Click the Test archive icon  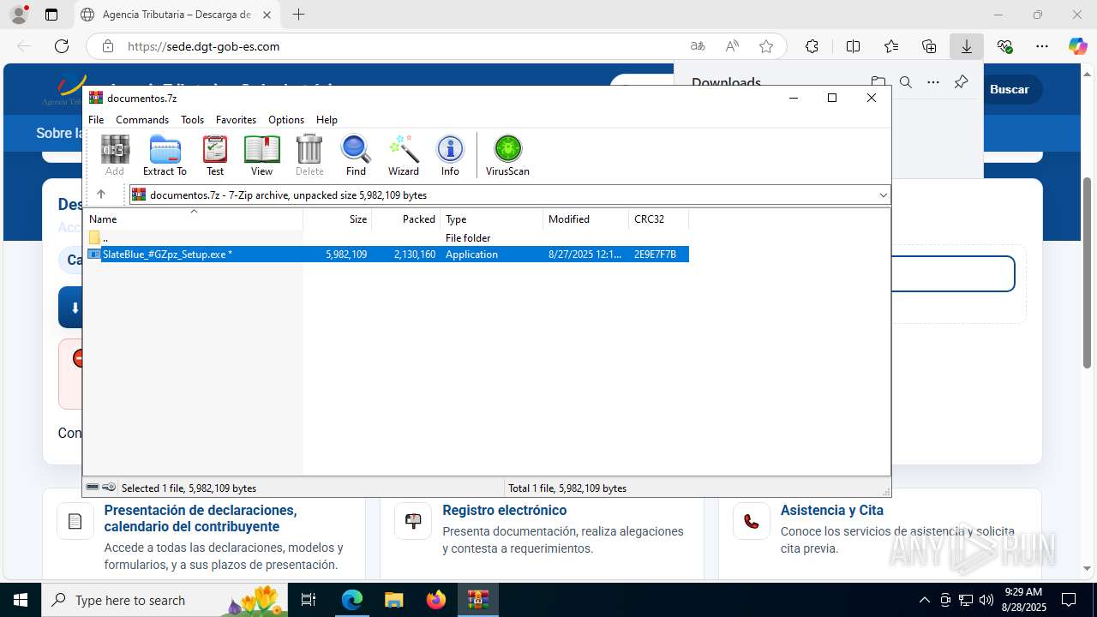[x=215, y=155]
